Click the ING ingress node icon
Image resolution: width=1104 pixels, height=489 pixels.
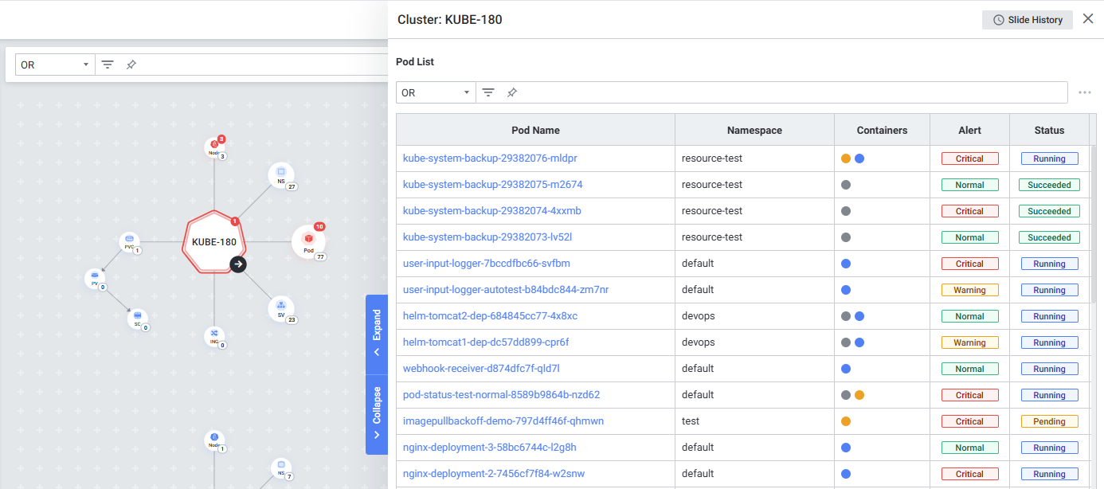(x=213, y=336)
